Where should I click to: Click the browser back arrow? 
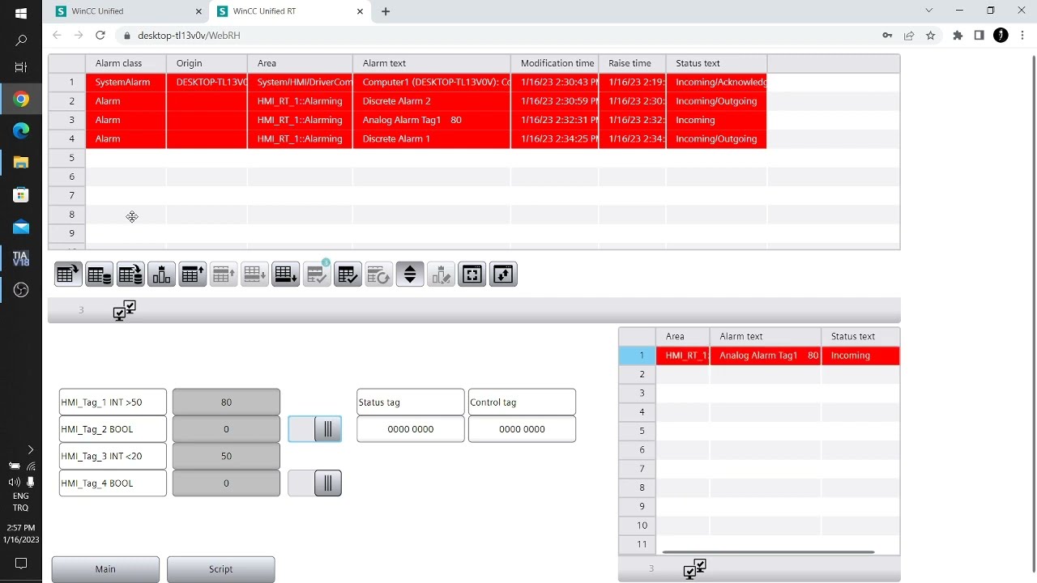point(57,36)
